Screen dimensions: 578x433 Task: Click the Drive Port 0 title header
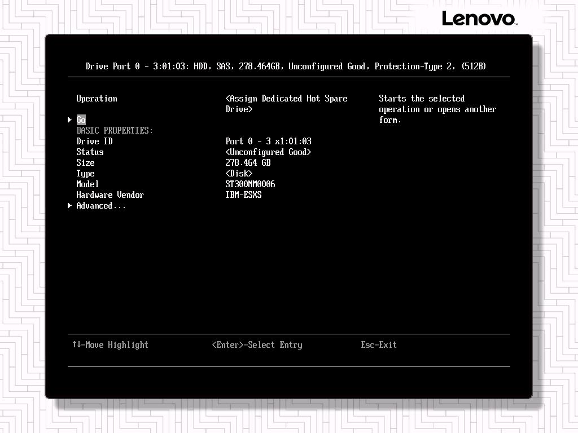[286, 67]
